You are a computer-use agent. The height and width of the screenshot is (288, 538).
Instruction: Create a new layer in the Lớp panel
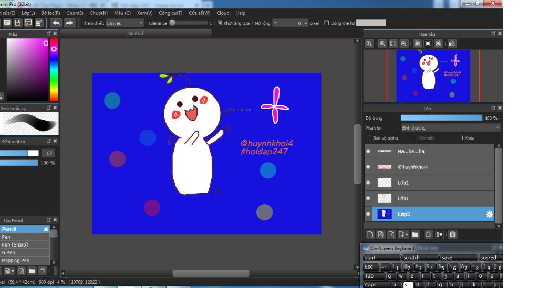pos(370,234)
